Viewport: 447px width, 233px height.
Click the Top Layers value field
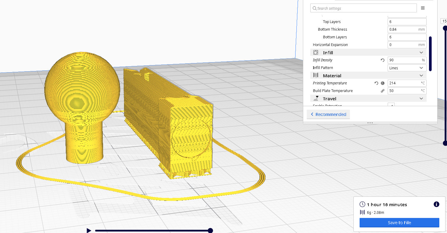click(x=407, y=22)
